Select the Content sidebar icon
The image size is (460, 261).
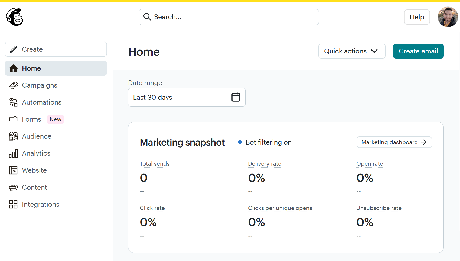[x=13, y=187]
